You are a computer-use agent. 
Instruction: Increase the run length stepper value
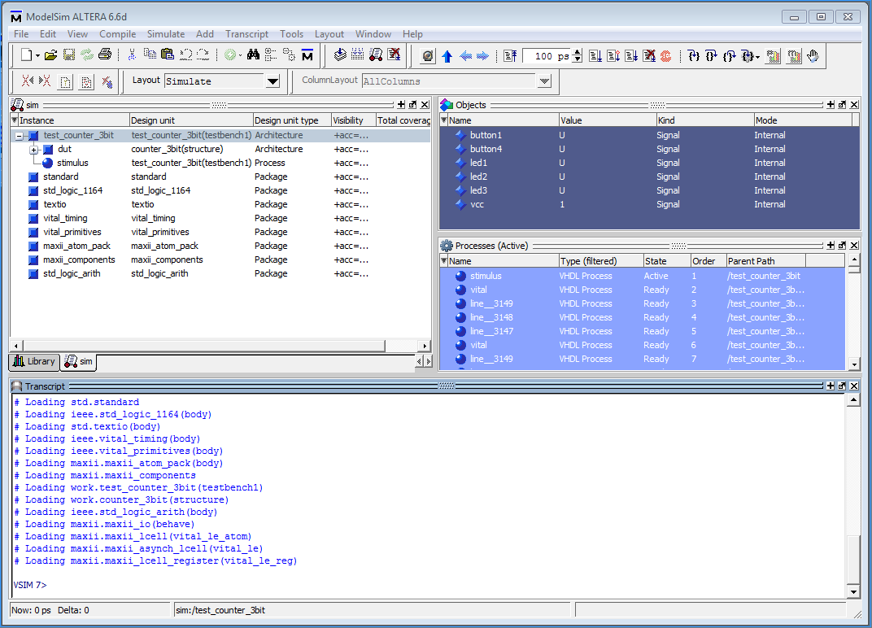click(x=578, y=53)
